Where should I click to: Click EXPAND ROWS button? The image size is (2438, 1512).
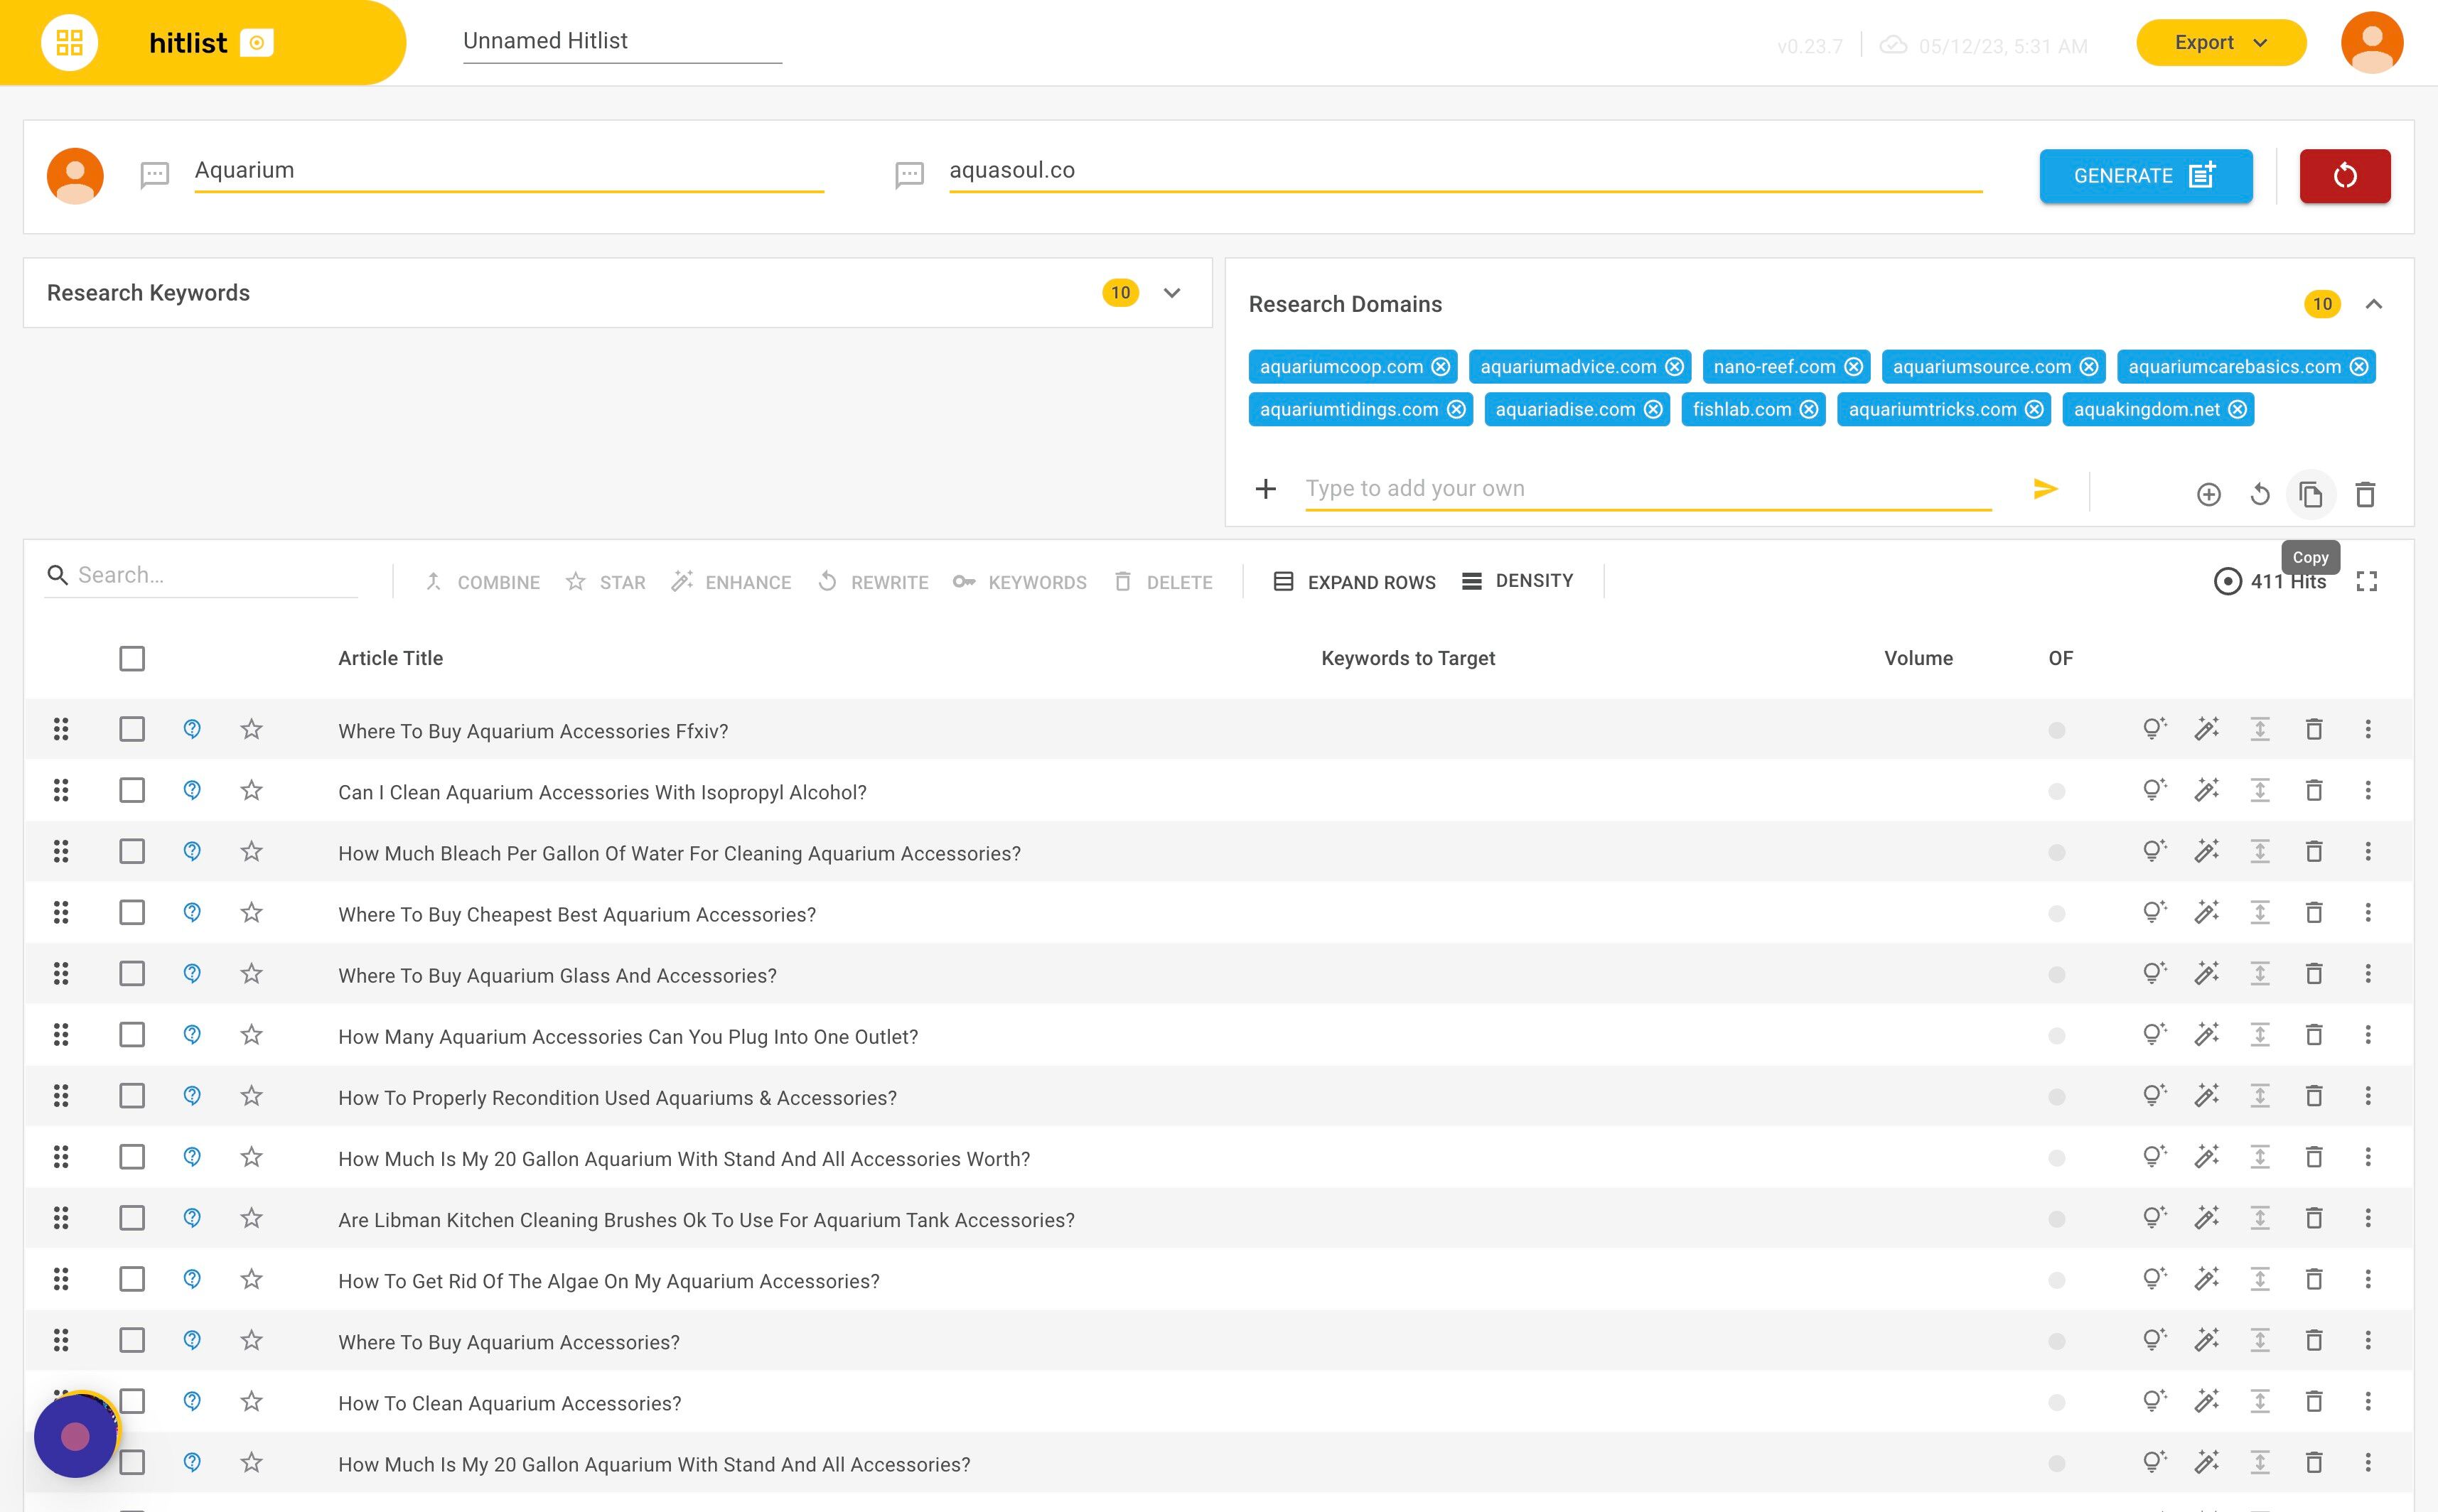pyautogui.click(x=1353, y=582)
